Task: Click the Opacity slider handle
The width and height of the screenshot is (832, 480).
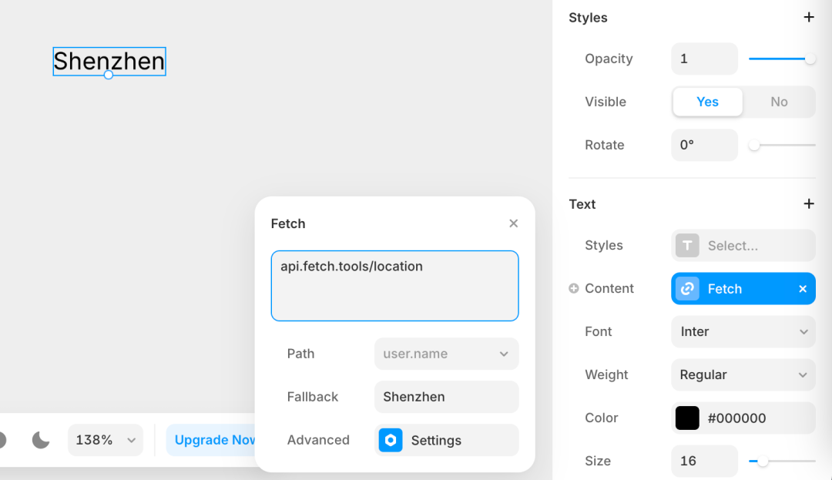Action: point(810,59)
